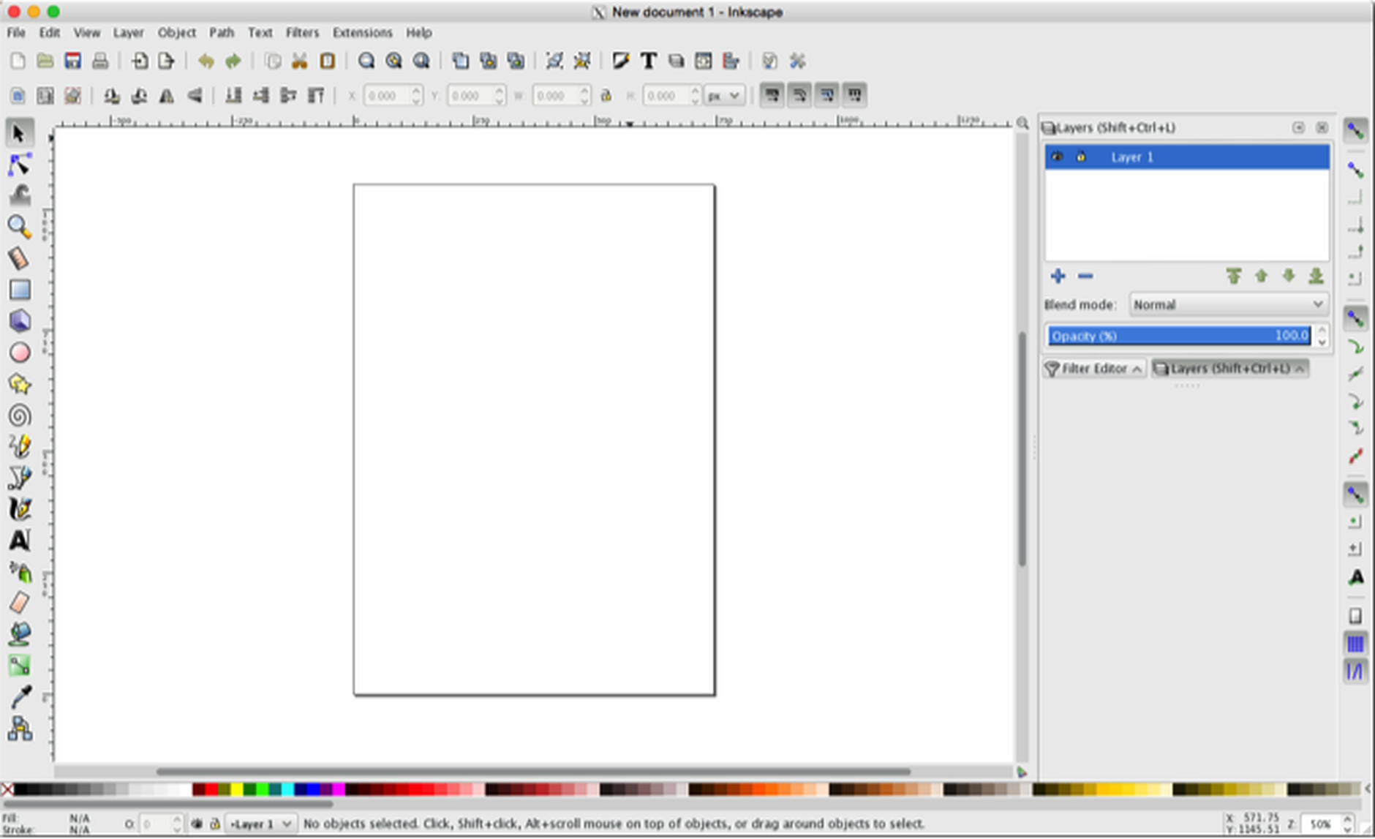
Task: Open the File menu
Action: [x=16, y=32]
